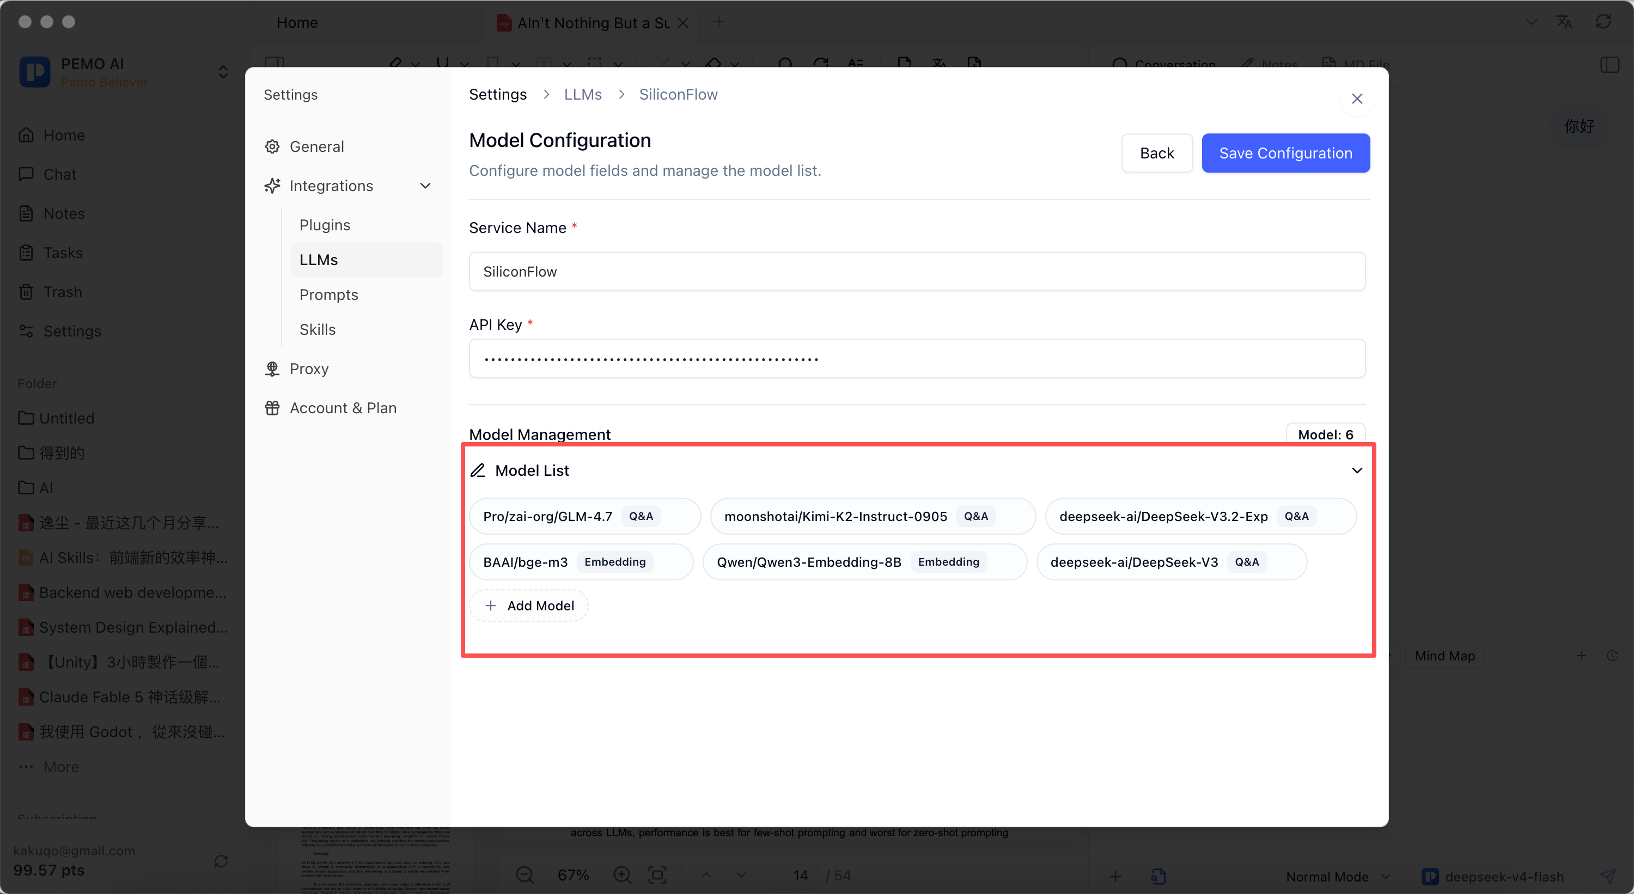Click the Model List edit pencil icon
This screenshot has height=894, width=1634.
(478, 470)
